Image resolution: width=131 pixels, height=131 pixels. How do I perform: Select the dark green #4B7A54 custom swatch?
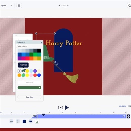23,71
